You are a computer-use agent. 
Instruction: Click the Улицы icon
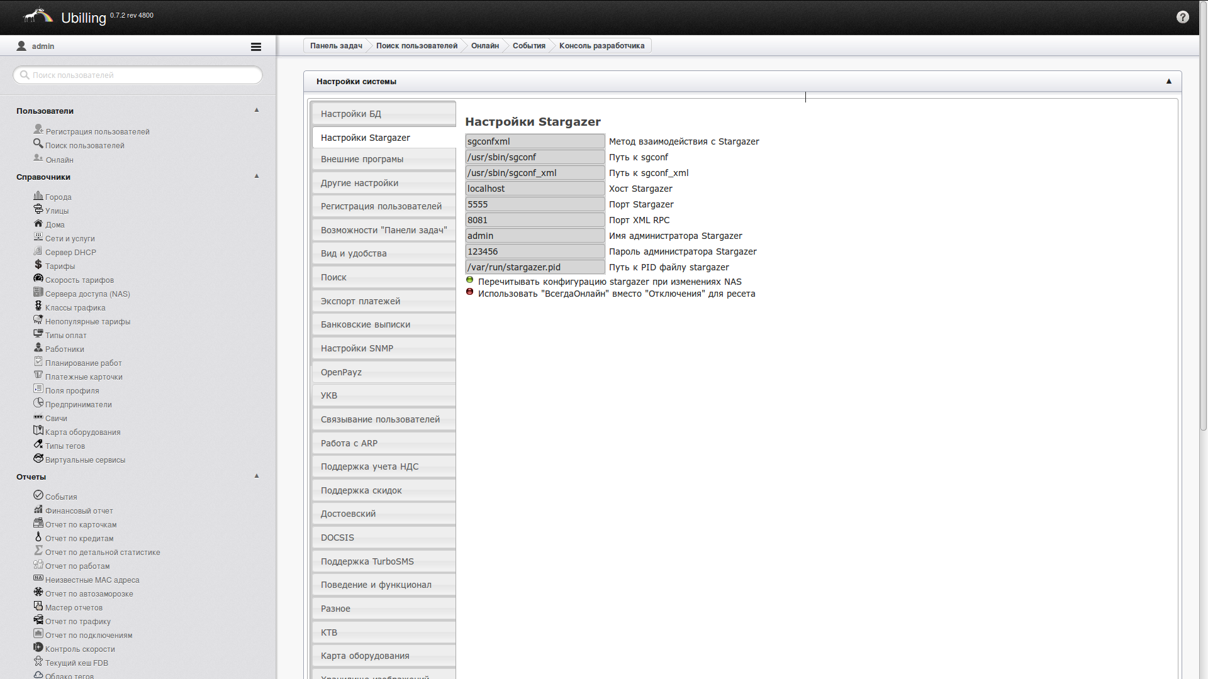tap(38, 209)
